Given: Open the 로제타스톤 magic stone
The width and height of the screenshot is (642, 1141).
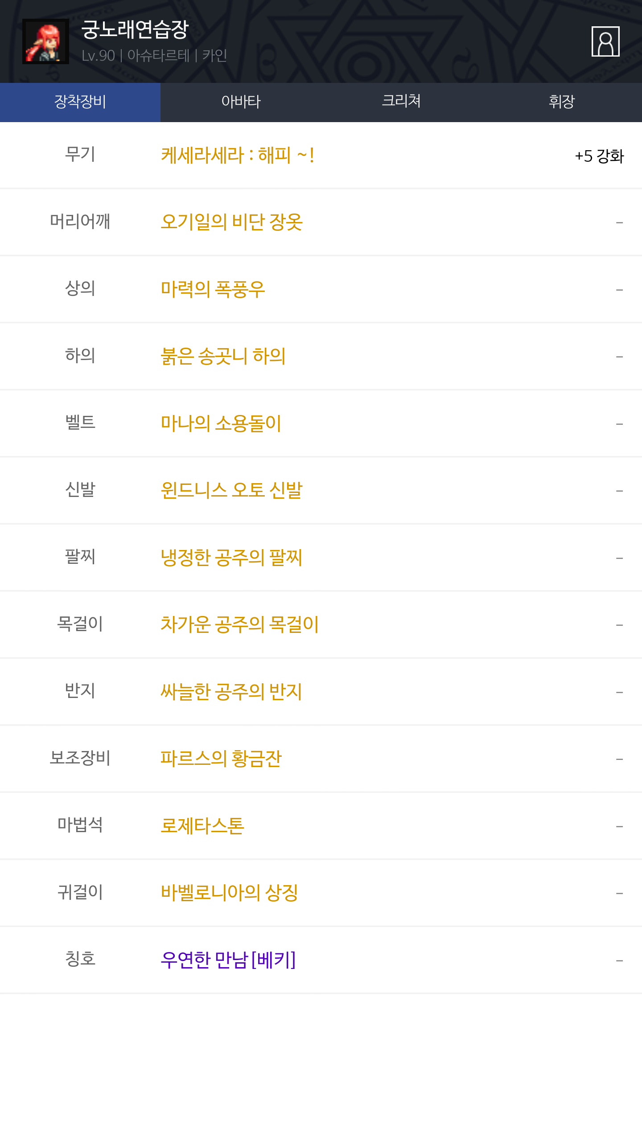Looking at the screenshot, I should click(x=202, y=826).
